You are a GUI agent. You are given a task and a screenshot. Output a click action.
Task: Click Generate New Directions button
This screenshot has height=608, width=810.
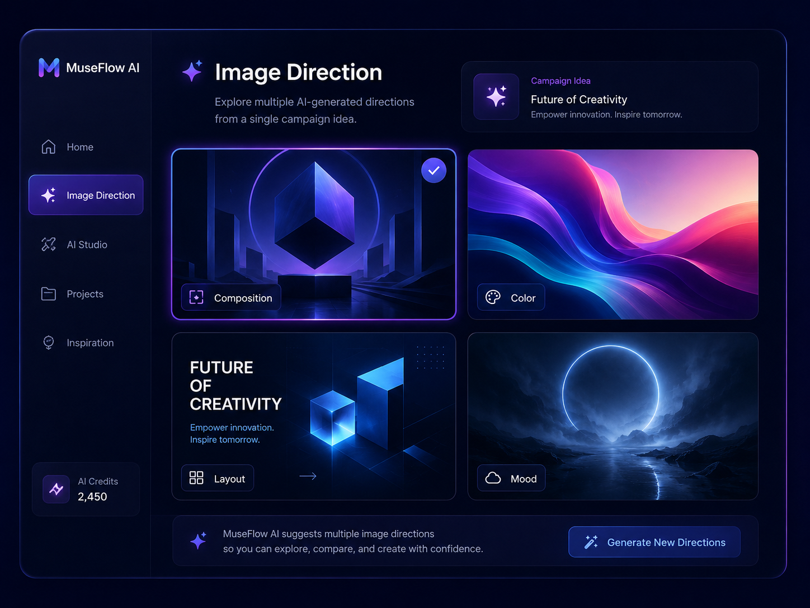point(654,542)
